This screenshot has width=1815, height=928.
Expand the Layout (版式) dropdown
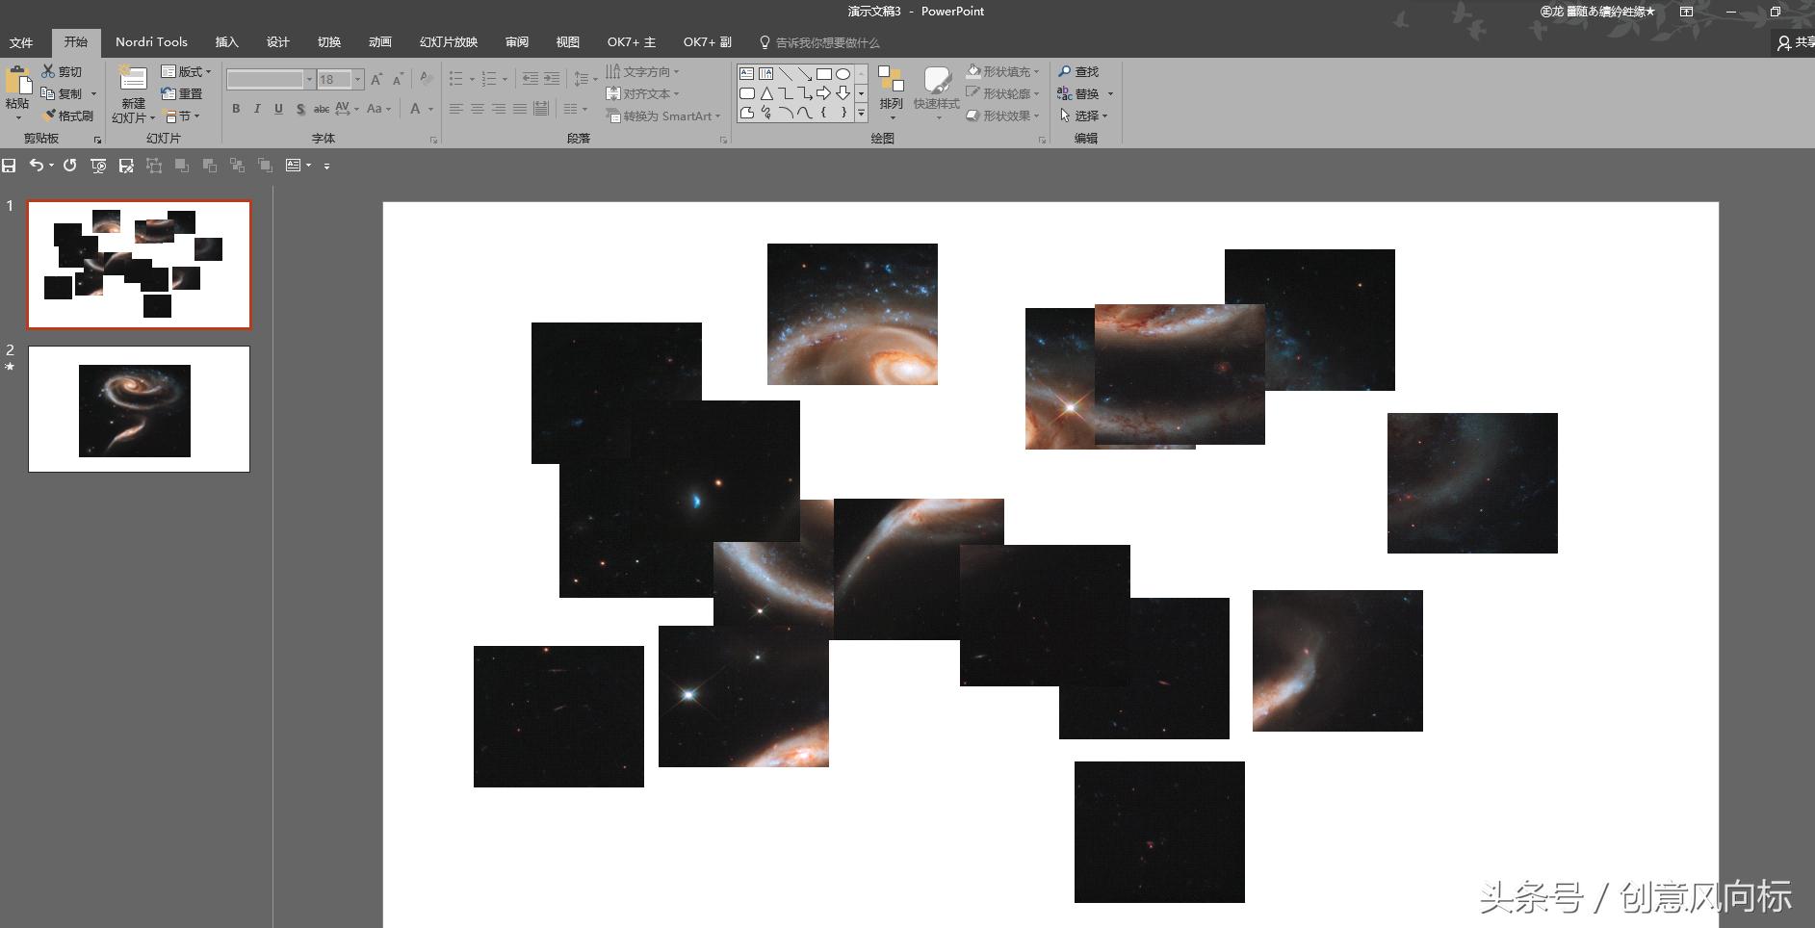pos(186,72)
